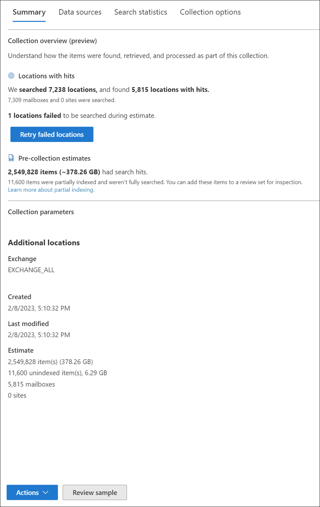Click the 5,815 mailboxes estimate line
The width and height of the screenshot is (320, 507).
pos(31,384)
